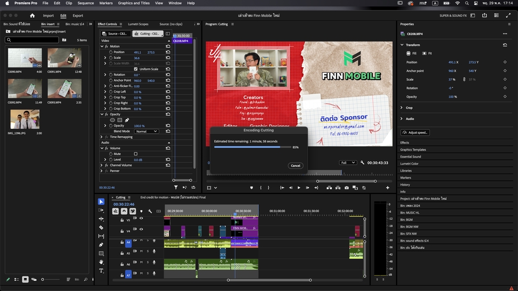This screenshot has height=291, width=518.
Task: Select the C0091.MP4 thumbnail in the bin
Action: 64,58
